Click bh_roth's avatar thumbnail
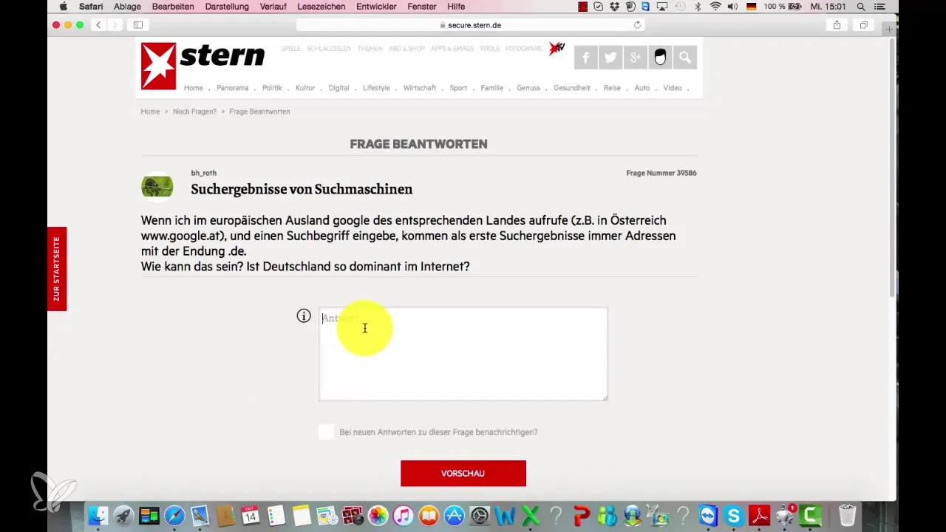The image size is (946, 532). [157, 187]
